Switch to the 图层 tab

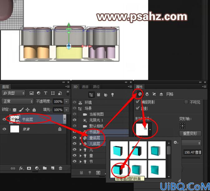tap(6, 87)
